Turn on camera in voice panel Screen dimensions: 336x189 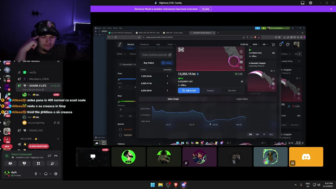tap(10, 163)
